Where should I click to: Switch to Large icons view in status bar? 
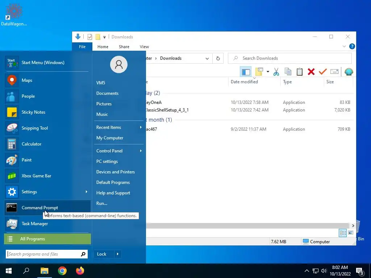[351, 233]
